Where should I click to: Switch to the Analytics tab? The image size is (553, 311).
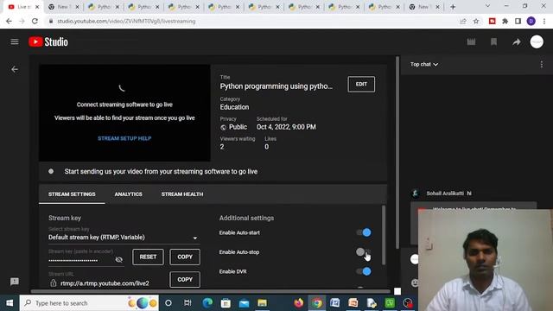tap(129, 194)
